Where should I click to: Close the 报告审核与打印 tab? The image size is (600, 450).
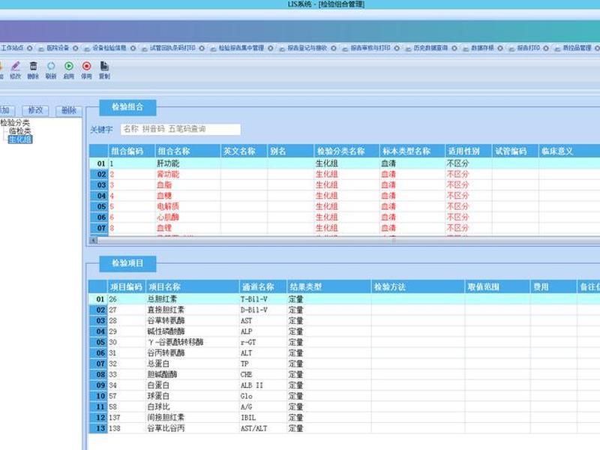pyautogui.click(x=397, y=48)
